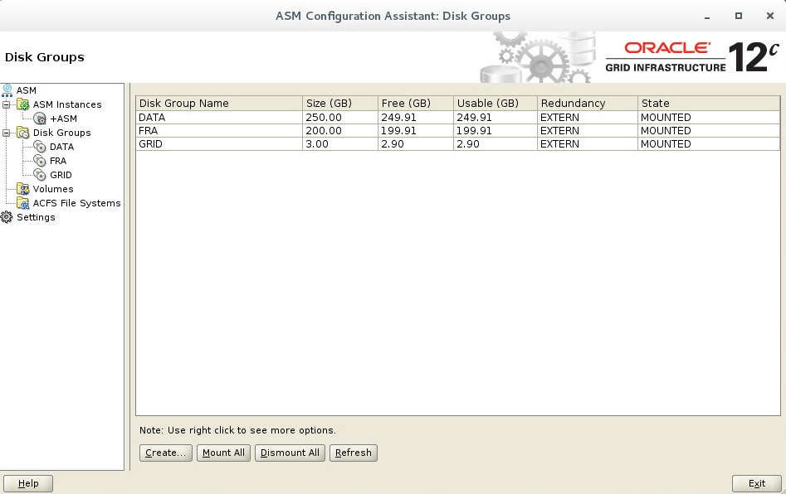The image size is (786, 494).
Task: Close the ASM Configuration Assistant window
Action: (x=770, y=16)
